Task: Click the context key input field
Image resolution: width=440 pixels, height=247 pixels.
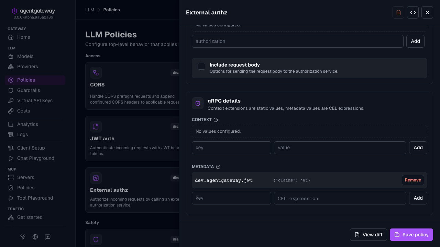Action: pos(231,148)
